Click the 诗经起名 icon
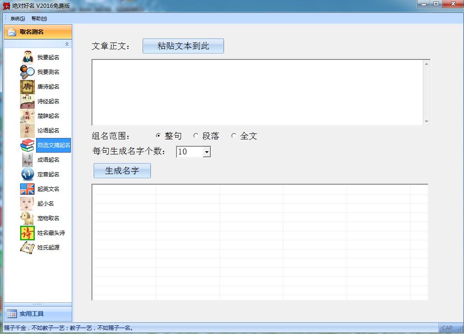This screenshot has width=464, height=334. click(x=27, y=101)
